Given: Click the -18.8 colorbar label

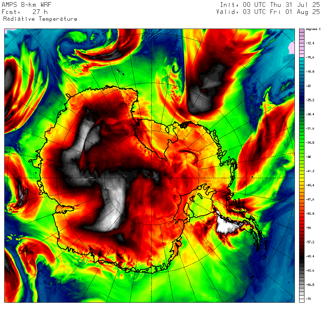Looking at the screenshot, I should 310,72.
